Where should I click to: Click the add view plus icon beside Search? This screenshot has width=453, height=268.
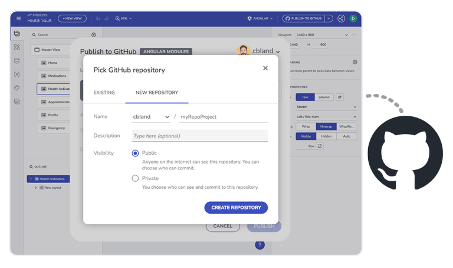tap(93, 35)
